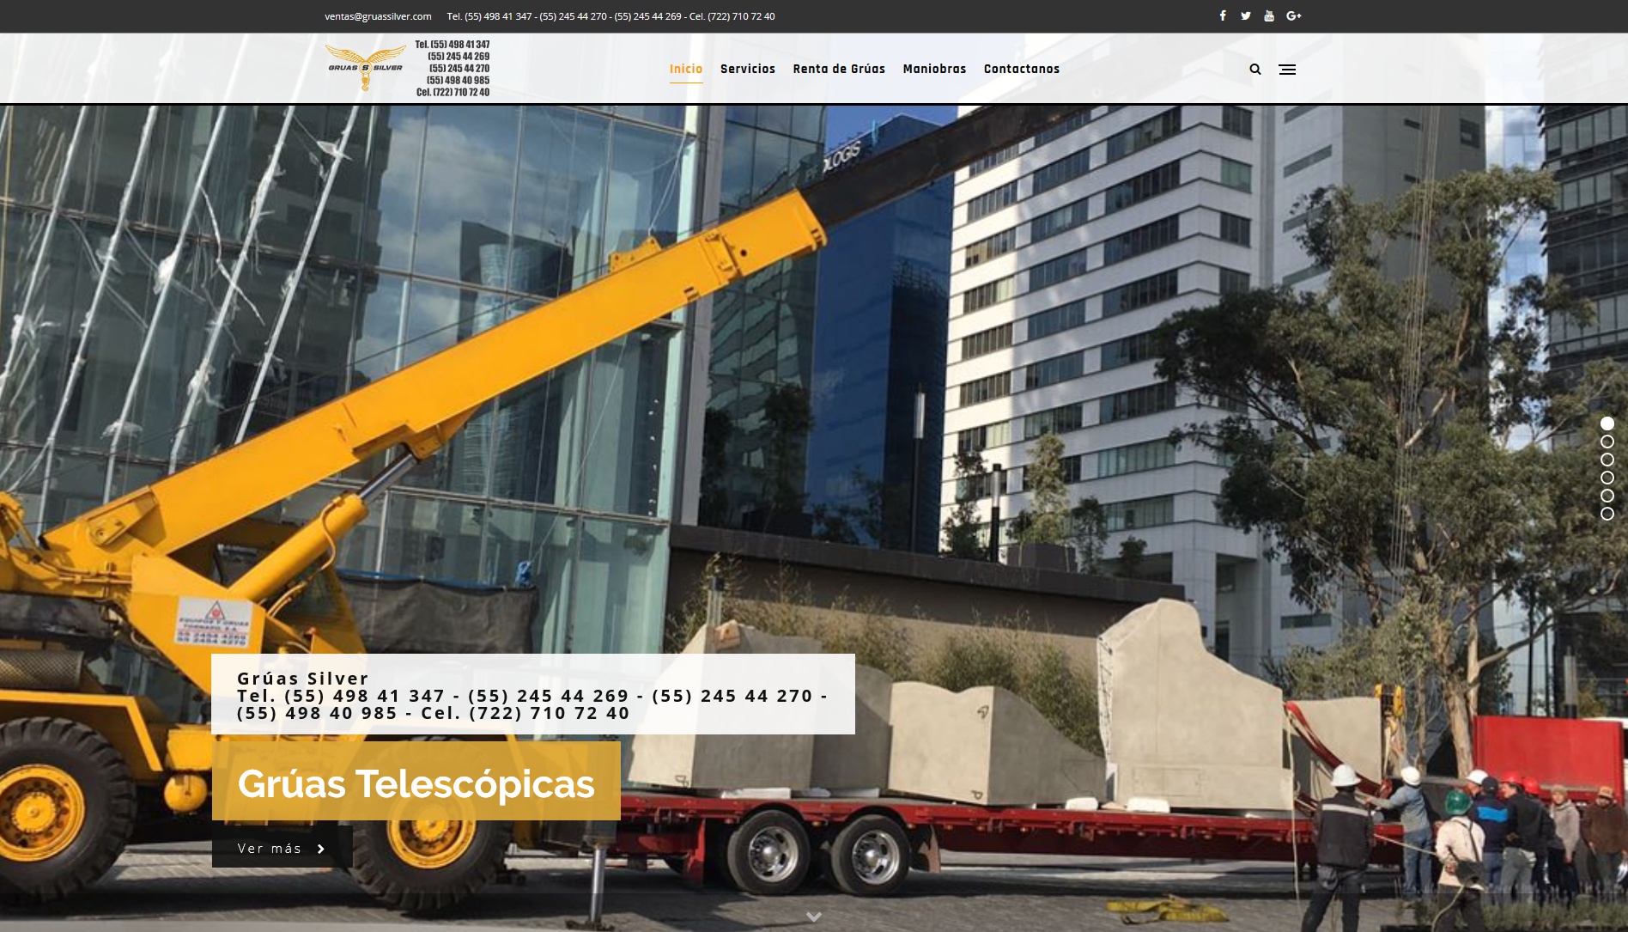
Task: Open the hamburger side menu icon
Action: click(x=1287, y=70)
